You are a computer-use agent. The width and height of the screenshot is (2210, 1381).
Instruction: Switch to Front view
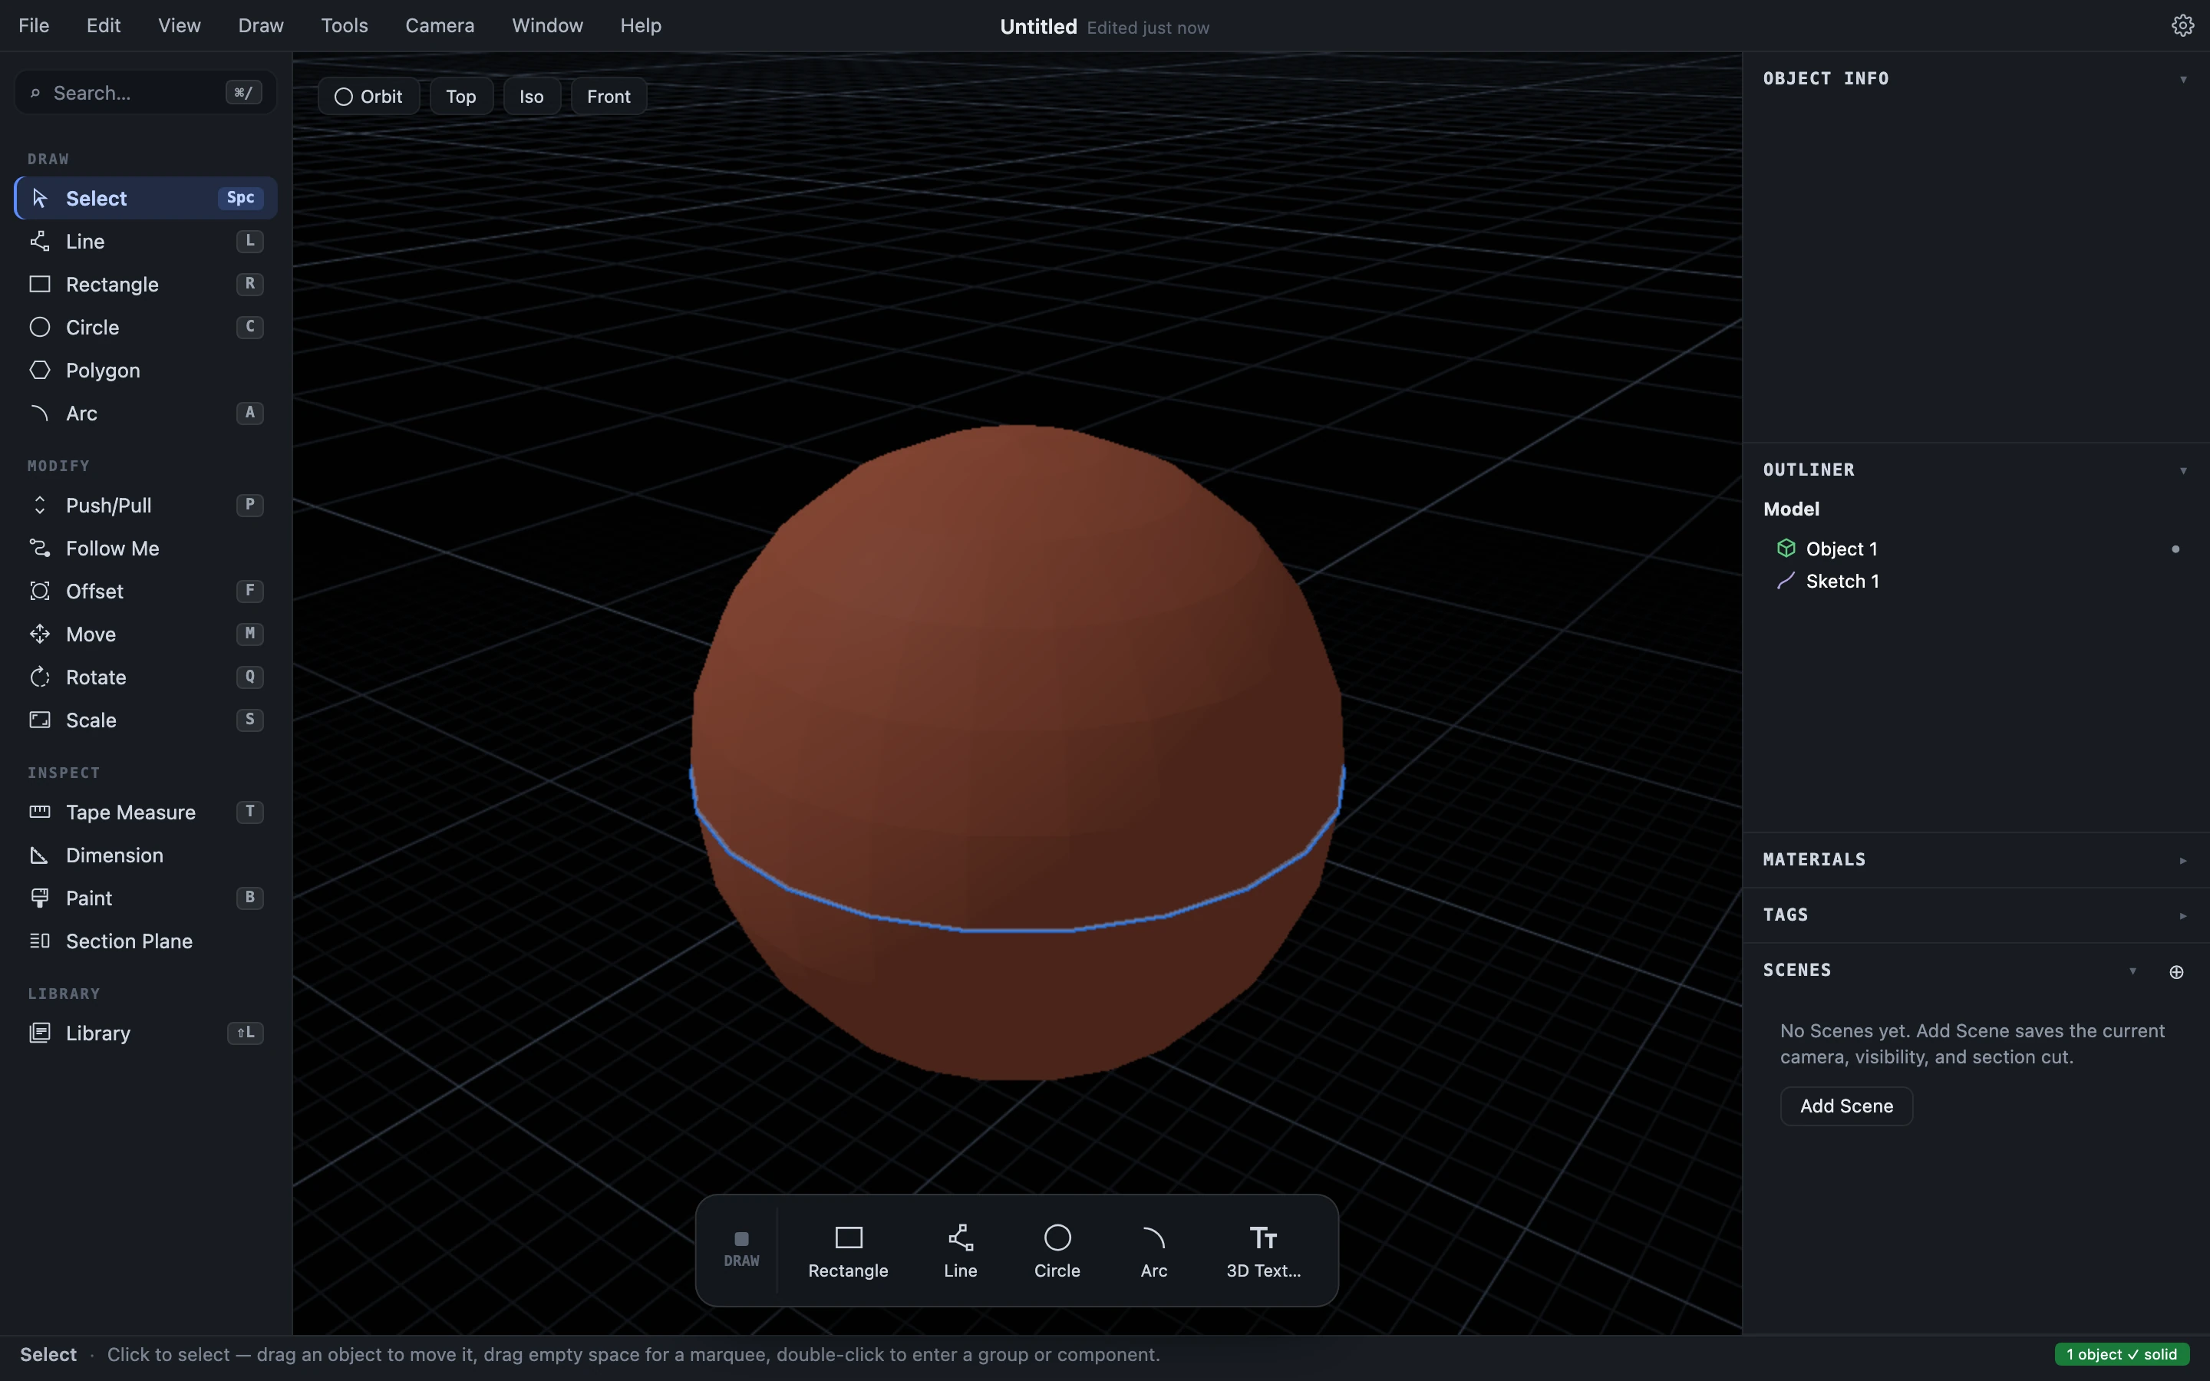click(x=609, y=97)
